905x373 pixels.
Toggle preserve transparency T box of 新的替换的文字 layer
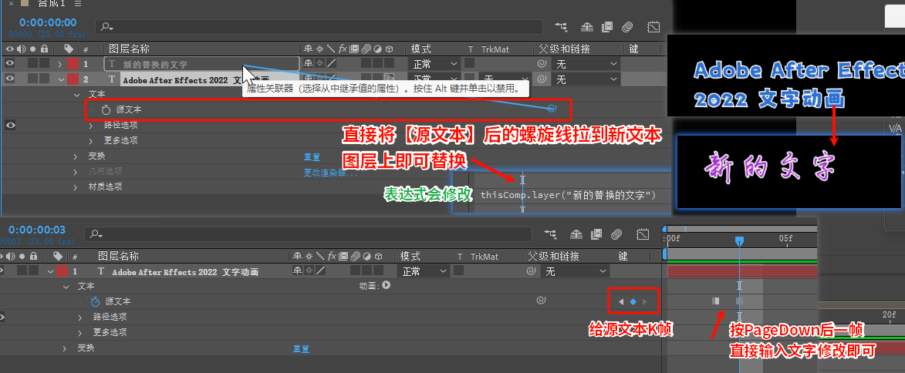469,63
